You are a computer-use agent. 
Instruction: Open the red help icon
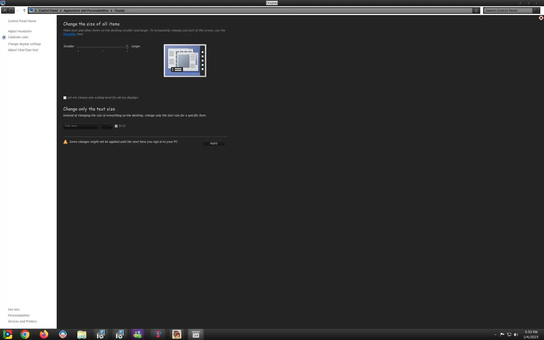(541, 18)
